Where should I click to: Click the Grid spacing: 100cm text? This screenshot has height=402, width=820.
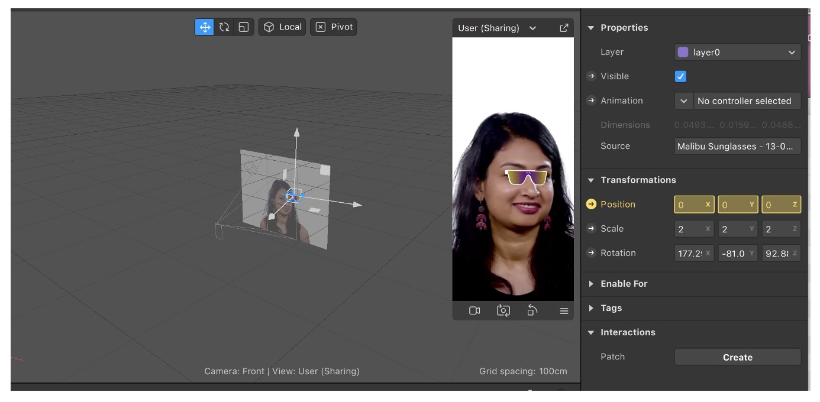click(523, 371)
